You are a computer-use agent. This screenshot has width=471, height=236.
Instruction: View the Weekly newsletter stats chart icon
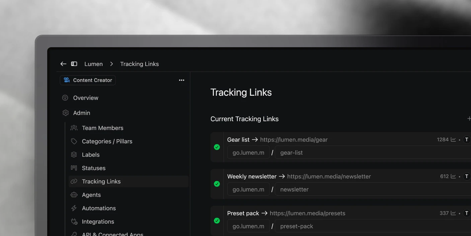tap(453, 176)
